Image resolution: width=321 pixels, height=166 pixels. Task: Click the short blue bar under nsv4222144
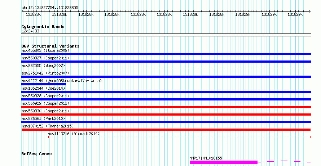click(x=44, y=84)
